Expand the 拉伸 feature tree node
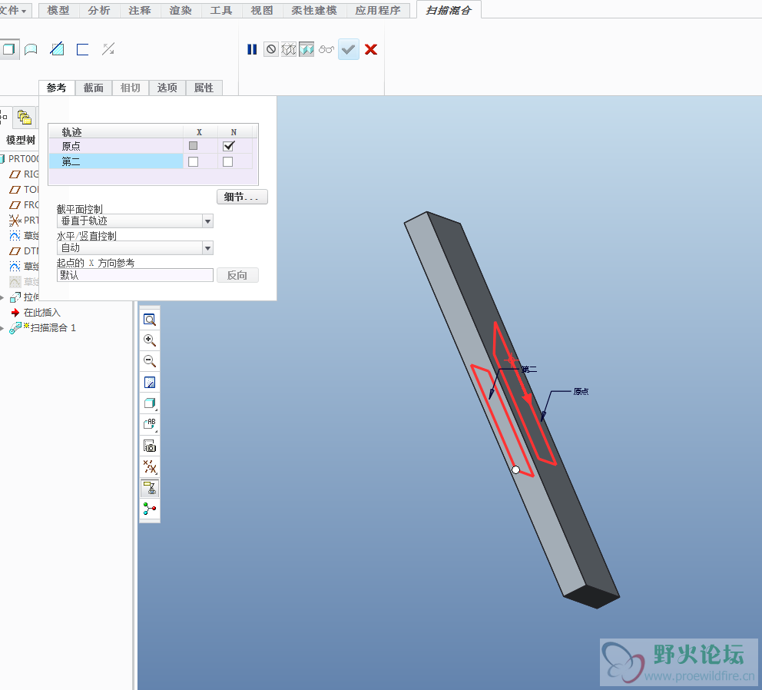This screenshot has width=762, height=690. [x=2, y=297]
